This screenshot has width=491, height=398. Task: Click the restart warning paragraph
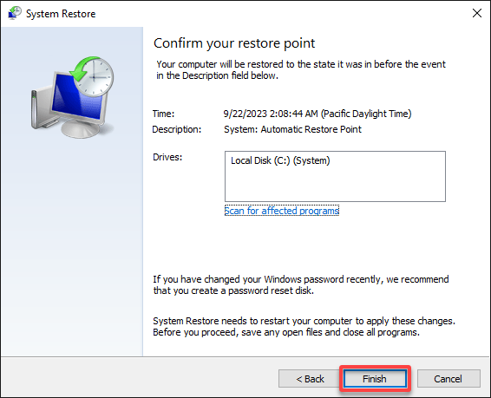point(304,326)
